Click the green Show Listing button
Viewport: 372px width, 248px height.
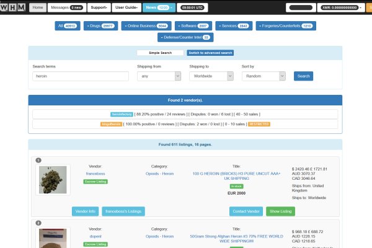281,211
